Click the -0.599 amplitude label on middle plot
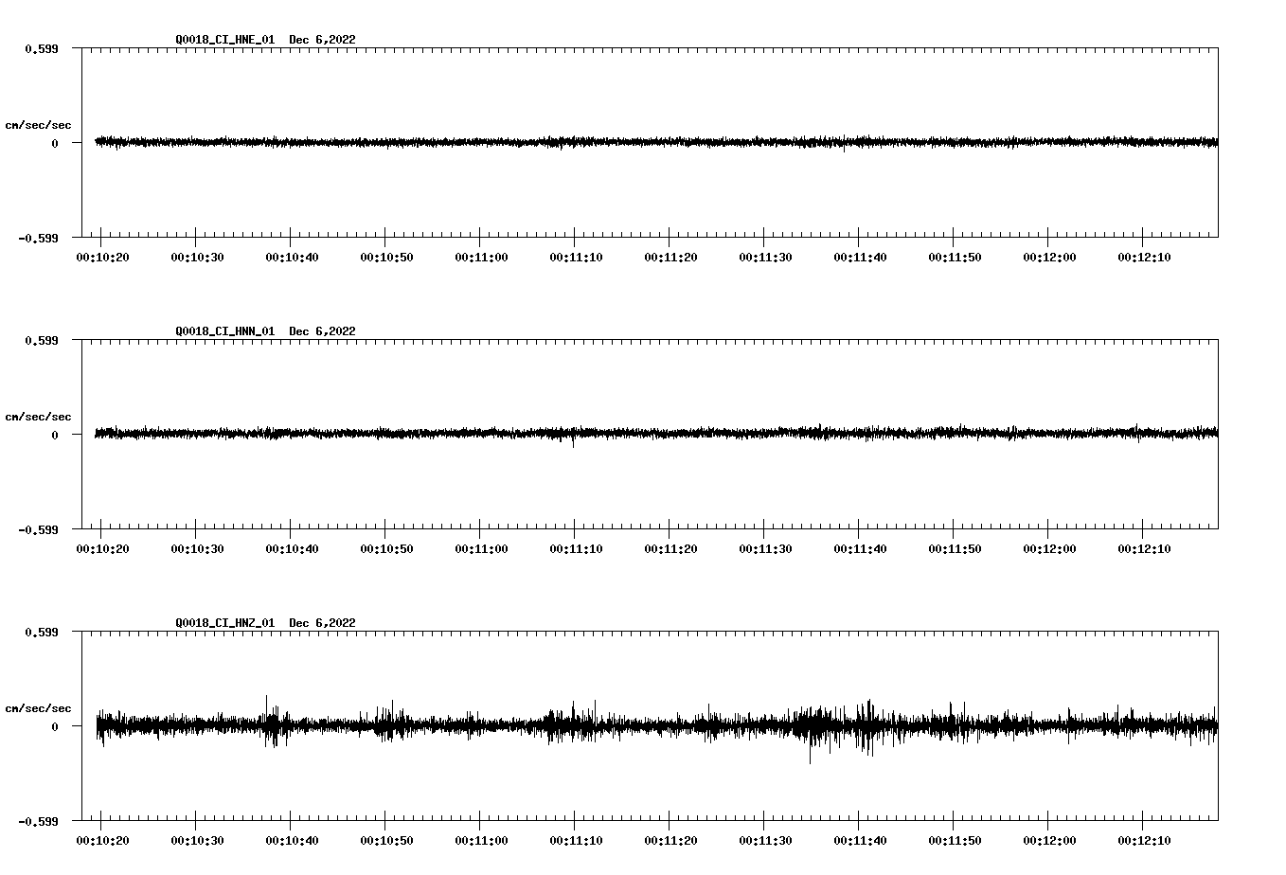The height and width of the screenshot is (875, 1286). [x=39, y=531]
